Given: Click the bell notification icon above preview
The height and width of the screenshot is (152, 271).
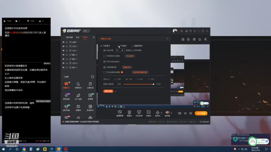Looking at the screenshot, I should (200, 39).
